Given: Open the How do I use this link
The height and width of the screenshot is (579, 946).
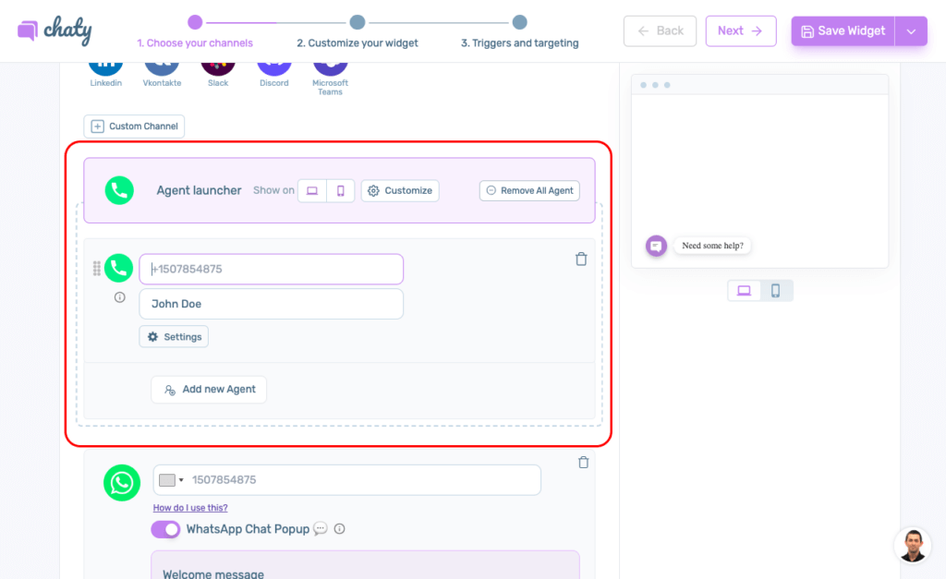Looking at the screenshot, I should pos(190,508).
